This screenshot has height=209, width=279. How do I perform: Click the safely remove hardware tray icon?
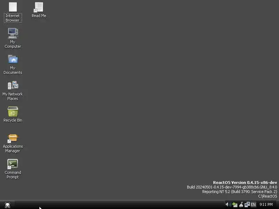pyautogui.click(x=235, y=205)
